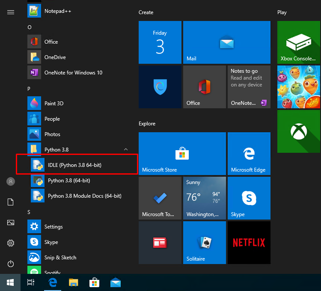Open the Mail tile
The width and height of the screenshot is (321, 291).
(x=226, y=42)
